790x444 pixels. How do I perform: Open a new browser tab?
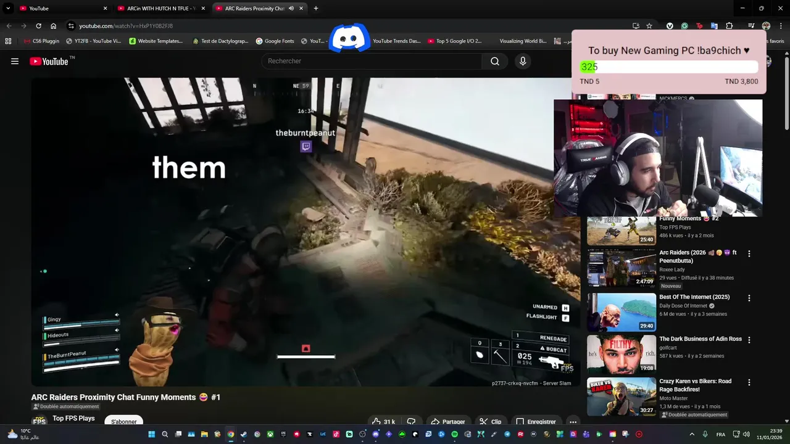[x=316, y=9]
